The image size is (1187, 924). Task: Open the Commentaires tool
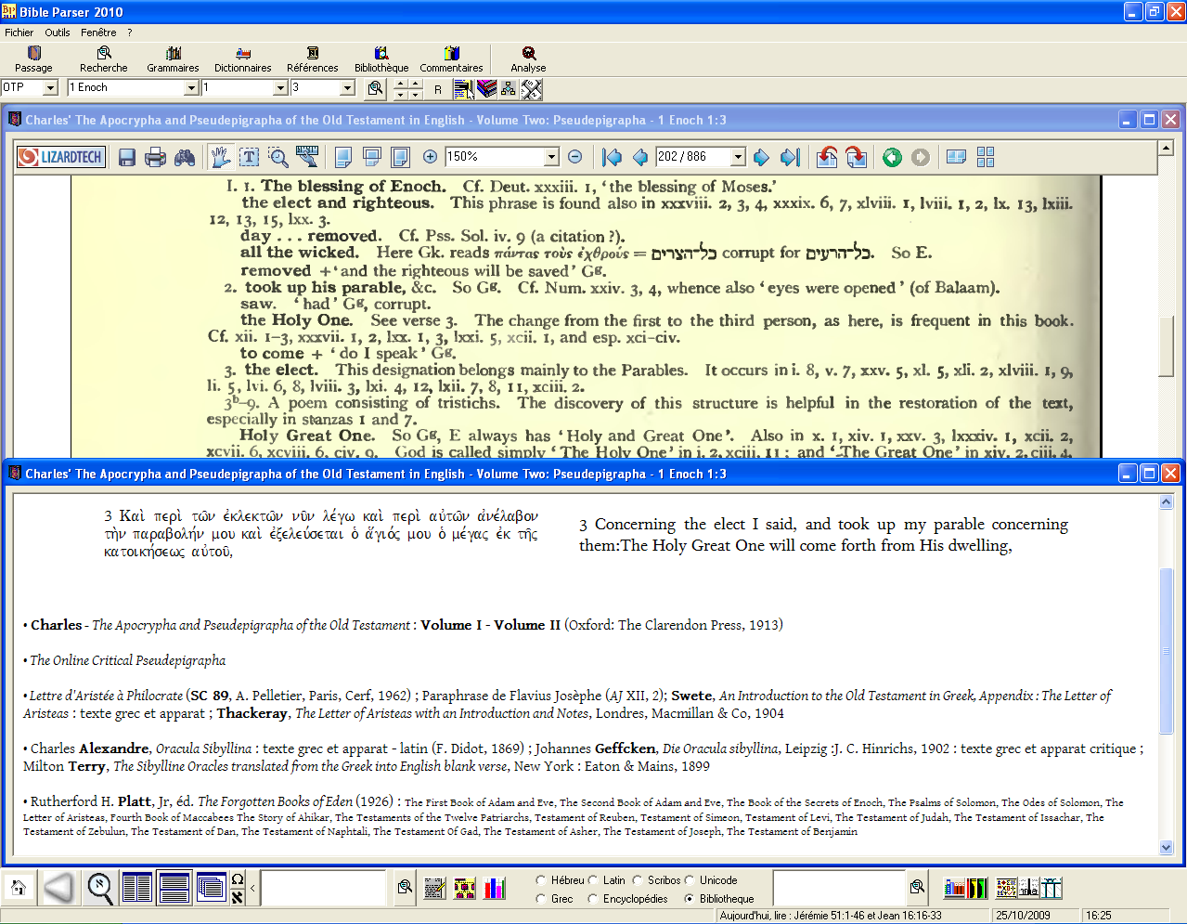(x=451, y=59)
